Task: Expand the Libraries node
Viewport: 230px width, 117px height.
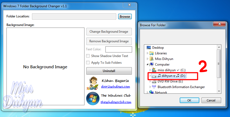Action: pos(147,53)
